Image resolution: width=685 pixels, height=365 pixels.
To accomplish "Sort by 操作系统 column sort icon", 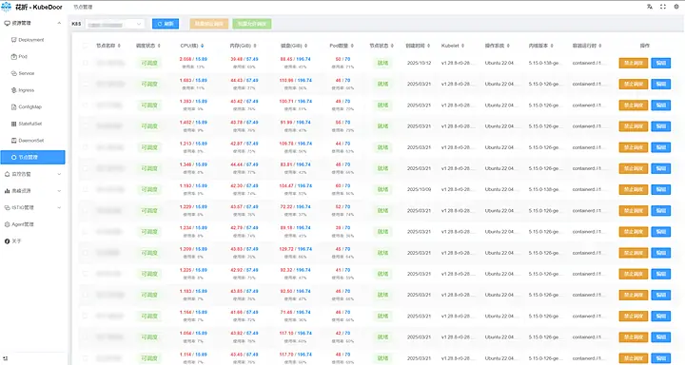I will click(508, 46).
